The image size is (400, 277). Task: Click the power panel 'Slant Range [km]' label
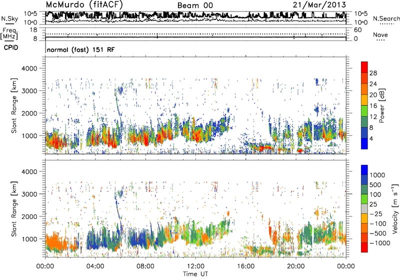tap(14, 105)
